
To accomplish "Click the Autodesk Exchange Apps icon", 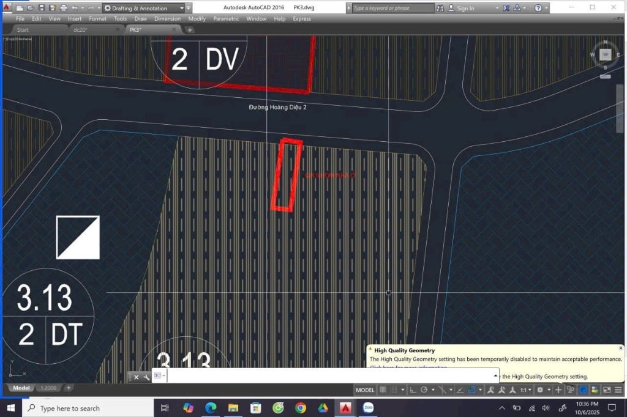I will [x=506, y=9].
